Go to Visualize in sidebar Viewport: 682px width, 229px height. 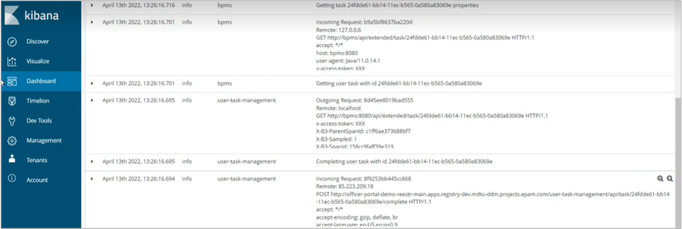pos(38,62)
